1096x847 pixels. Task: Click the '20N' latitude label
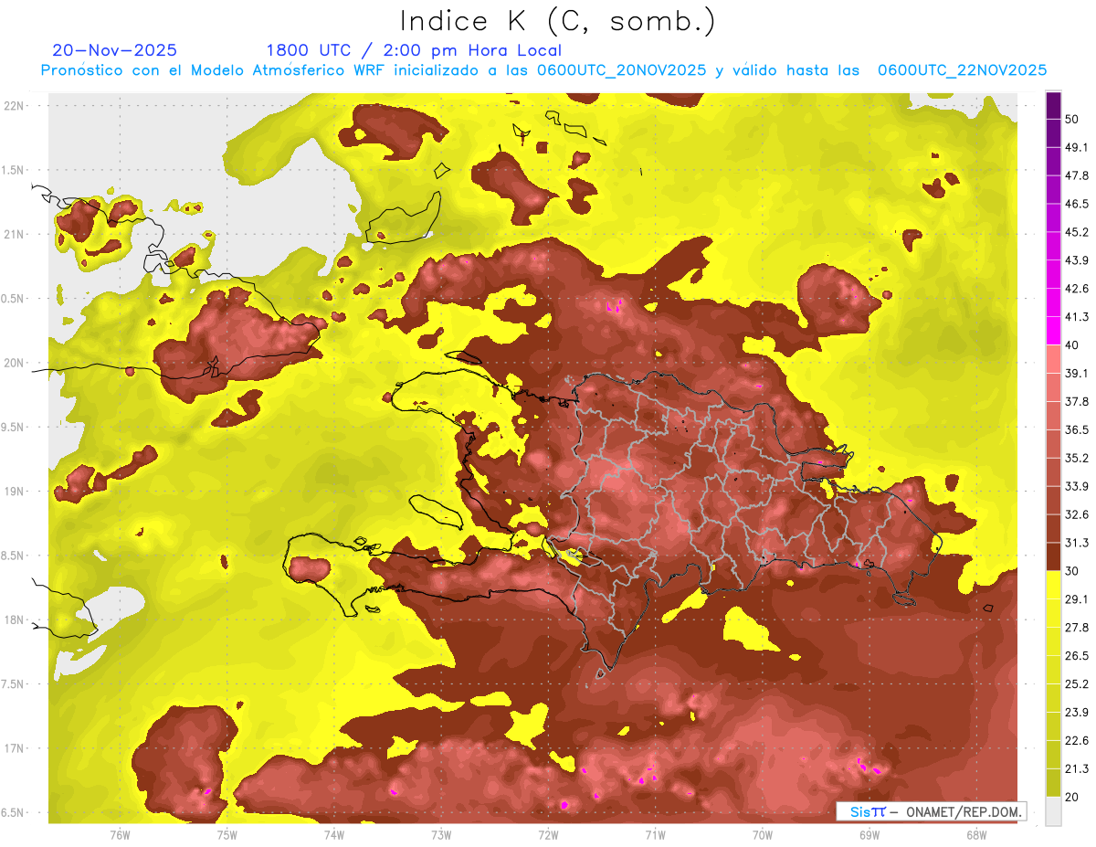[14, 363]
